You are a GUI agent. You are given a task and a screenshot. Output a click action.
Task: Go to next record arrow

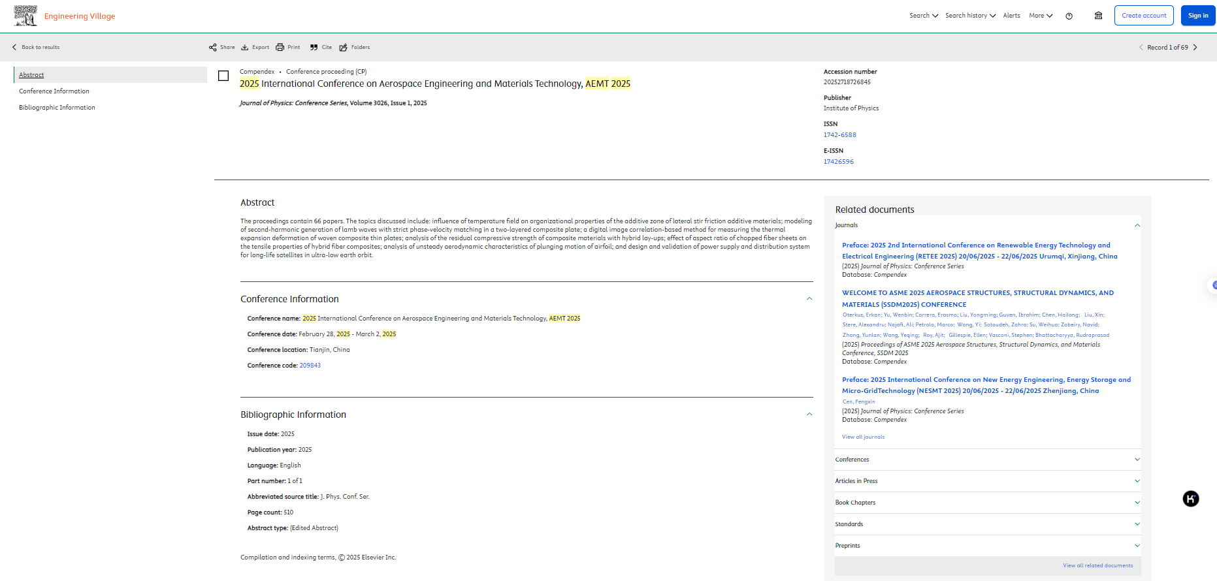tap(1195, 47)
